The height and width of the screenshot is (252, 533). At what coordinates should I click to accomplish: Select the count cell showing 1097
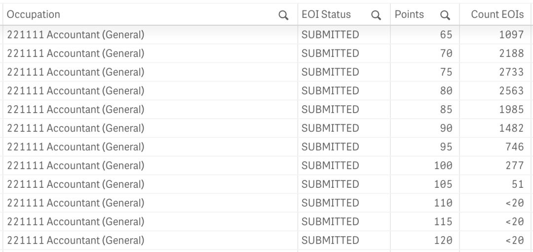pyautogui.click(x=496, y=35)
